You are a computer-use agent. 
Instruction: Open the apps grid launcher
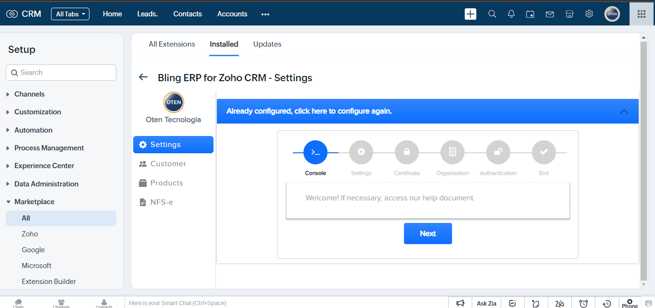641,14
